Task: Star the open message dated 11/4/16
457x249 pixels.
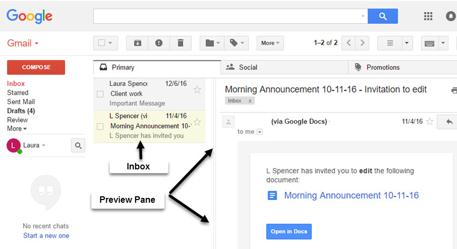Action: (x=430, y=122)
